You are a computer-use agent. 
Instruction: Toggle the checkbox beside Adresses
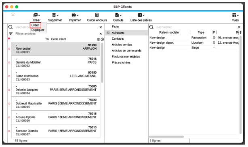coord(108,33)
